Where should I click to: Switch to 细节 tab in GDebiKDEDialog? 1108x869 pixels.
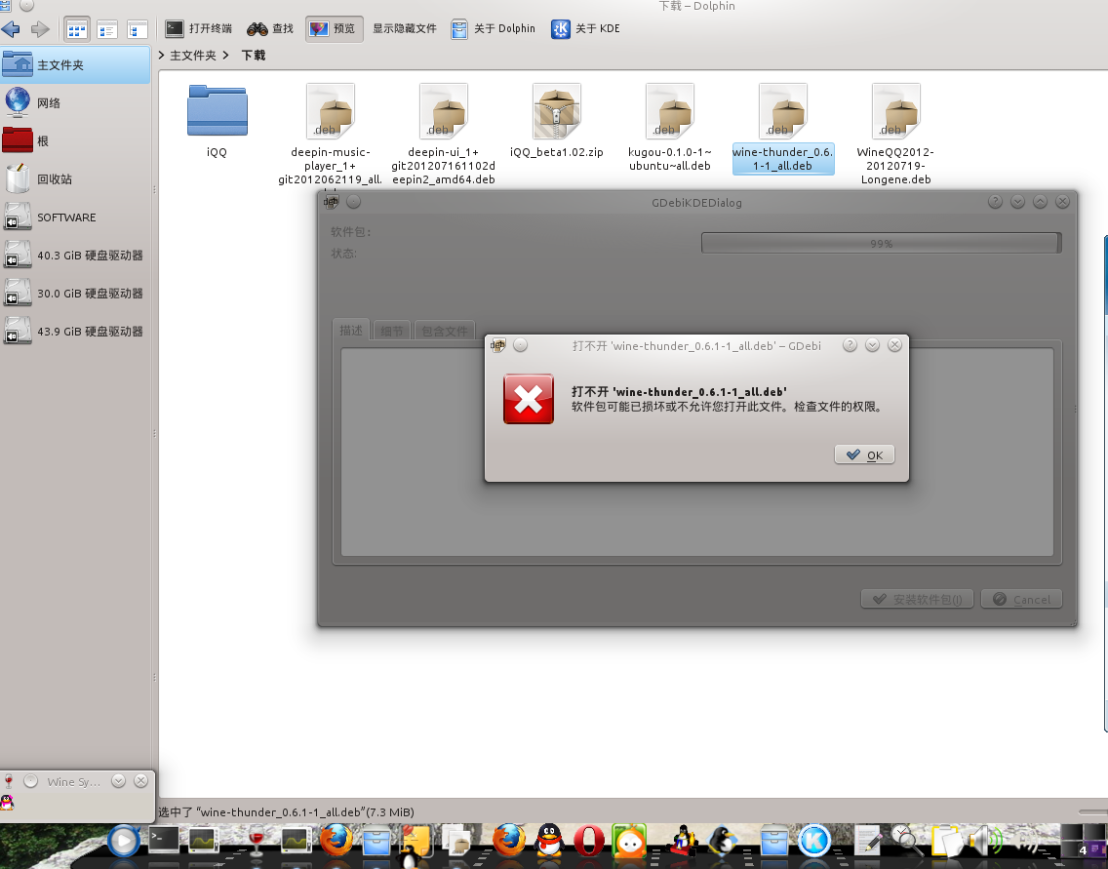pos(391,331)
